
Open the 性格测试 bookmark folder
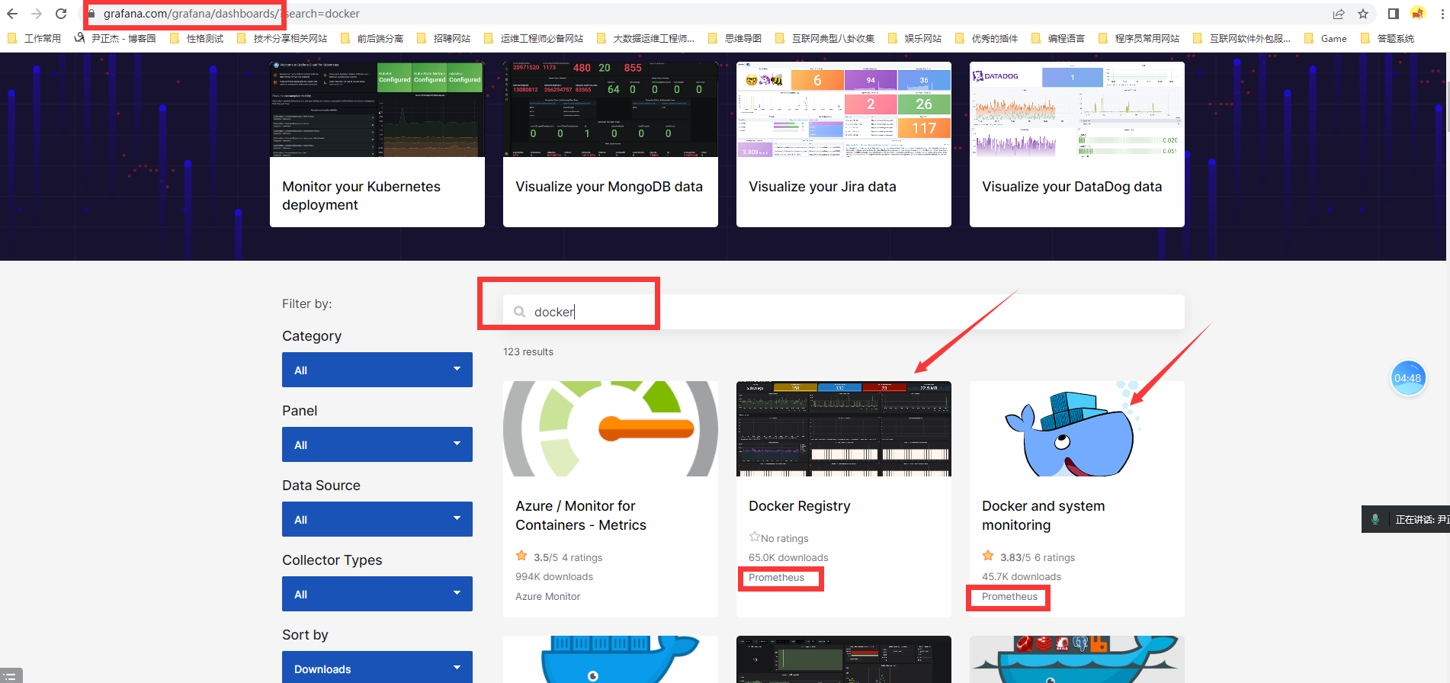click(197, 38)
